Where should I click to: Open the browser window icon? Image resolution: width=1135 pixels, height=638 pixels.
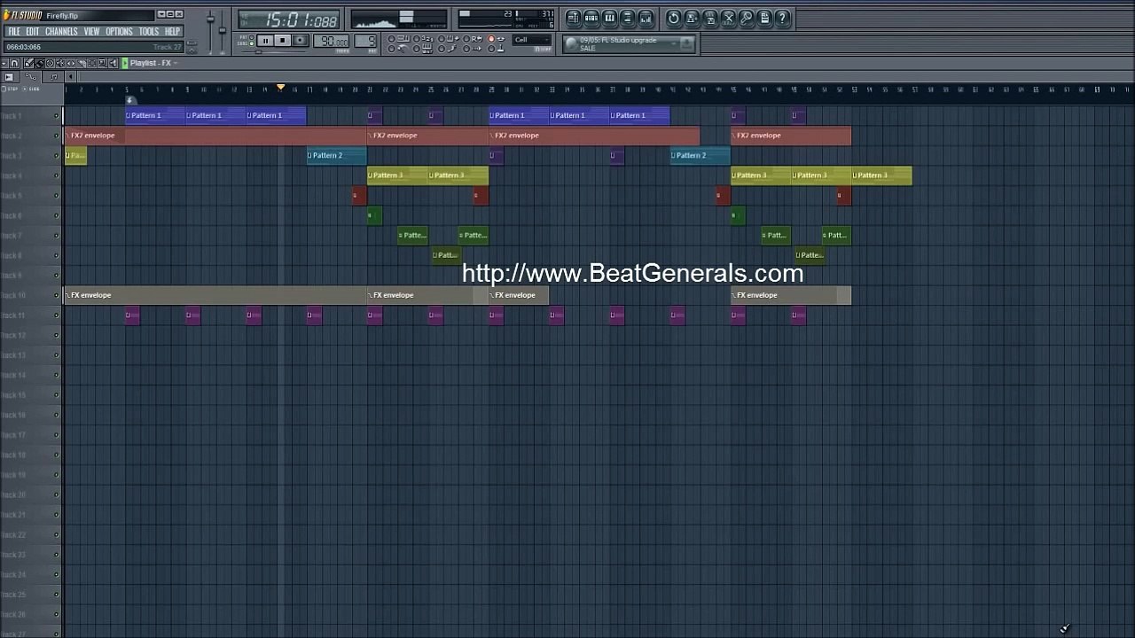click(x=628, y=19)
